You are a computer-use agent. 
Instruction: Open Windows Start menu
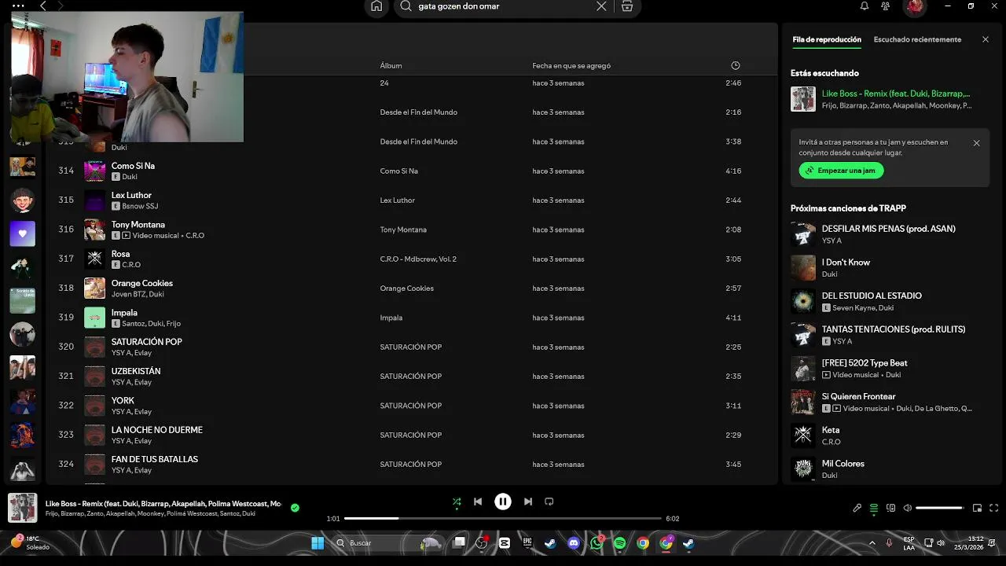(x=318, y=543)
